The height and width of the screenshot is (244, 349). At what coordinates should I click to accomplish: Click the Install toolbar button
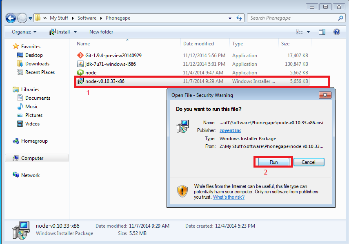60,32
